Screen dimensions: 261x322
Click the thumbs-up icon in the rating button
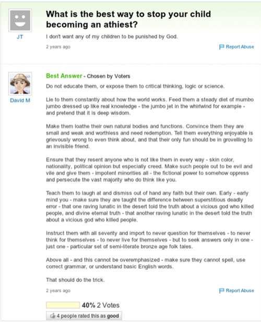coord(53,316)
